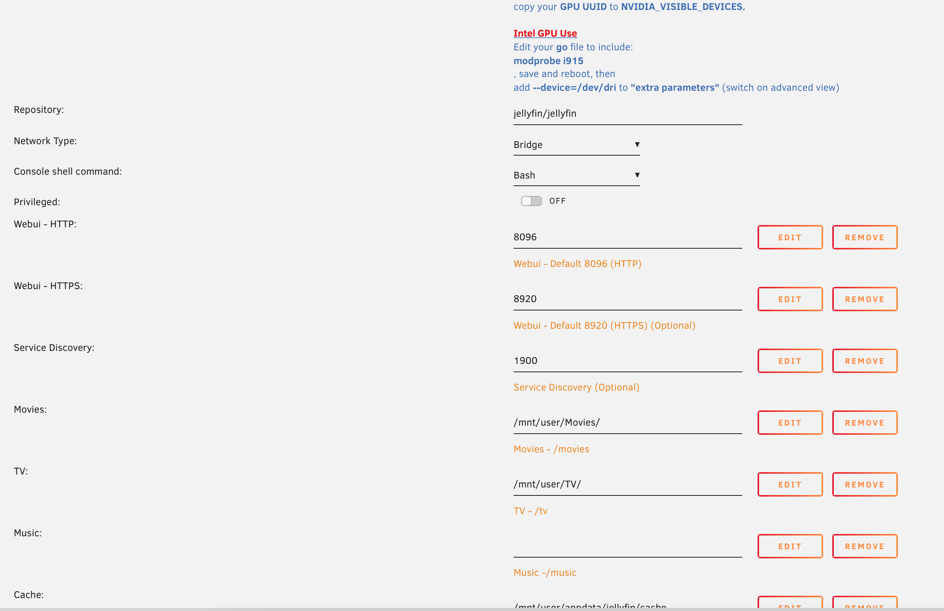Select the 8096 HTTP port field
944x611 pixels.
click(x=627, y=237)
